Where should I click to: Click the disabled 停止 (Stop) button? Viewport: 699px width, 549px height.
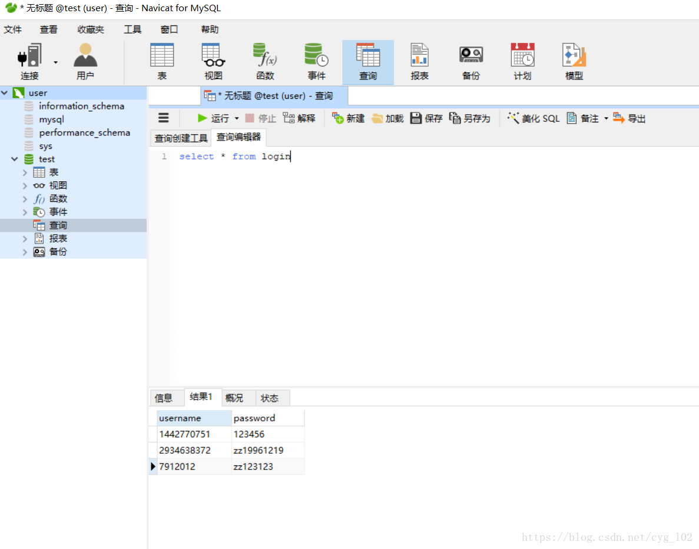(x=261, y=118)
